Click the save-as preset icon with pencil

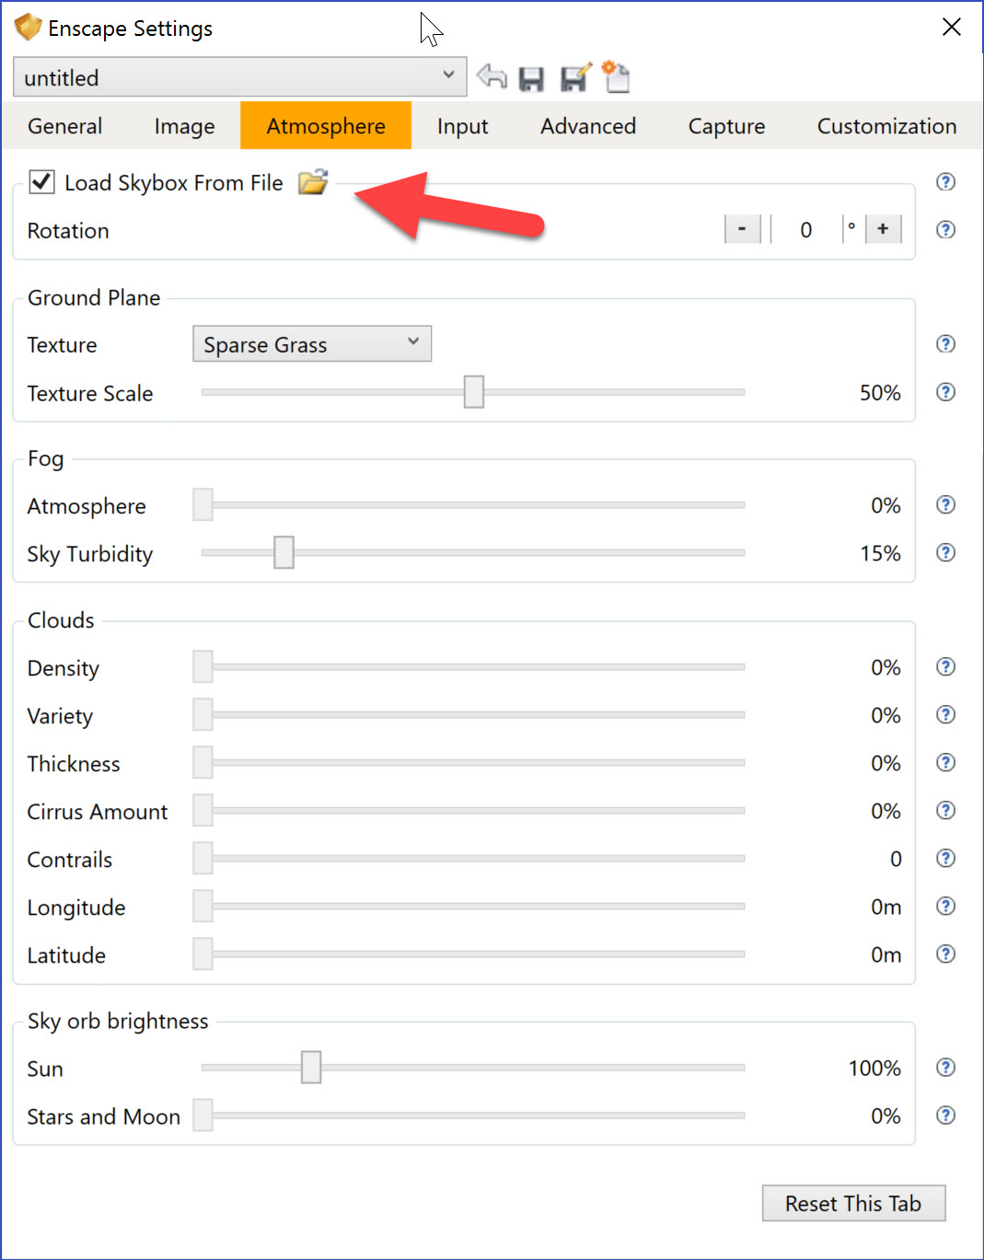(575, 78)
